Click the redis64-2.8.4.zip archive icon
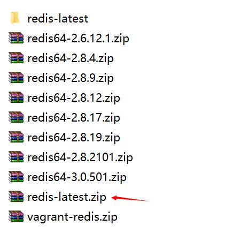The image size is (225, 233). click(16, 57)
